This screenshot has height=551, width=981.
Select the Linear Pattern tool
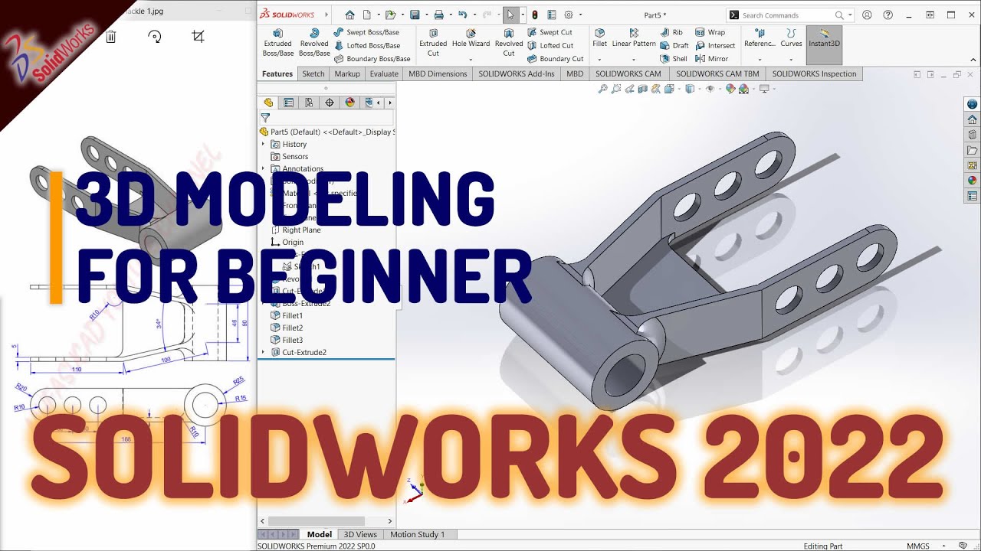(x=634, y=38)
